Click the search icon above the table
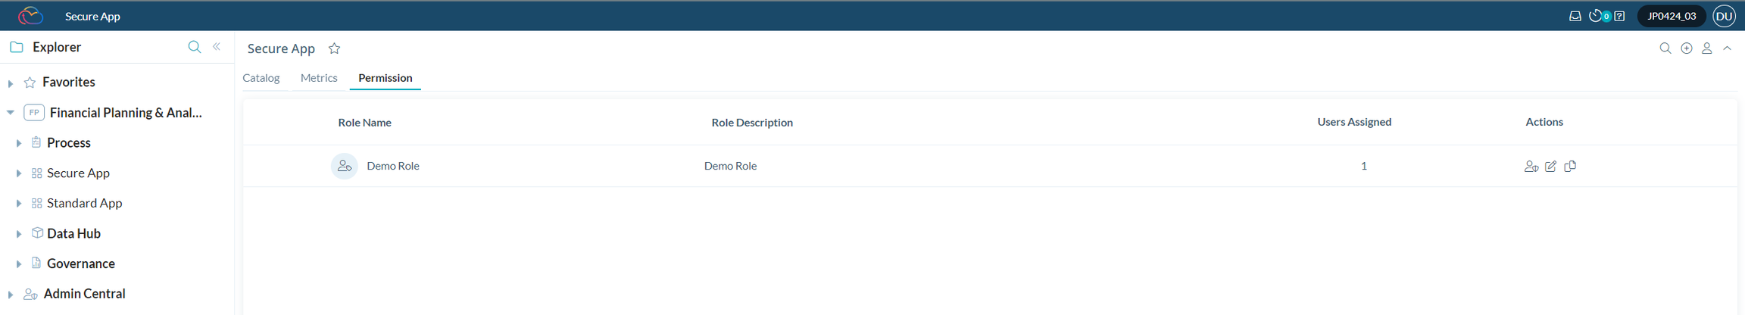1745x315 pixels. 1665,48
